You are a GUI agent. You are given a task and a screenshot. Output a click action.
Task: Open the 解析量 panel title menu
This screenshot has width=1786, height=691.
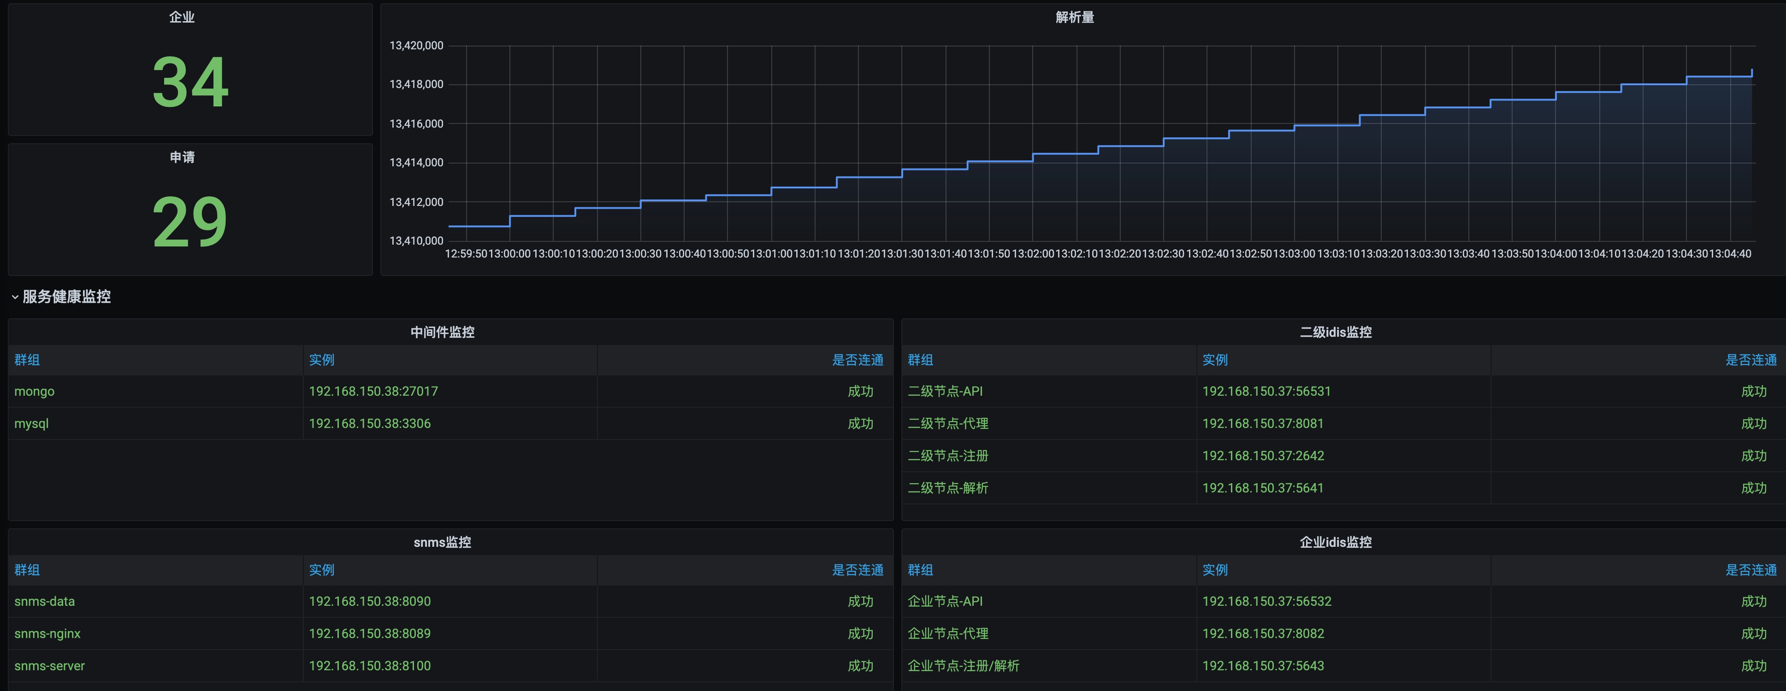pyautogui.click(x=1074, y=18)
